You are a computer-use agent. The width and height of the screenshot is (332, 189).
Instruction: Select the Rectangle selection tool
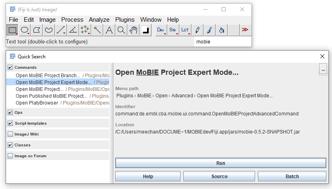pyautogui.click(x=12, y=30)
